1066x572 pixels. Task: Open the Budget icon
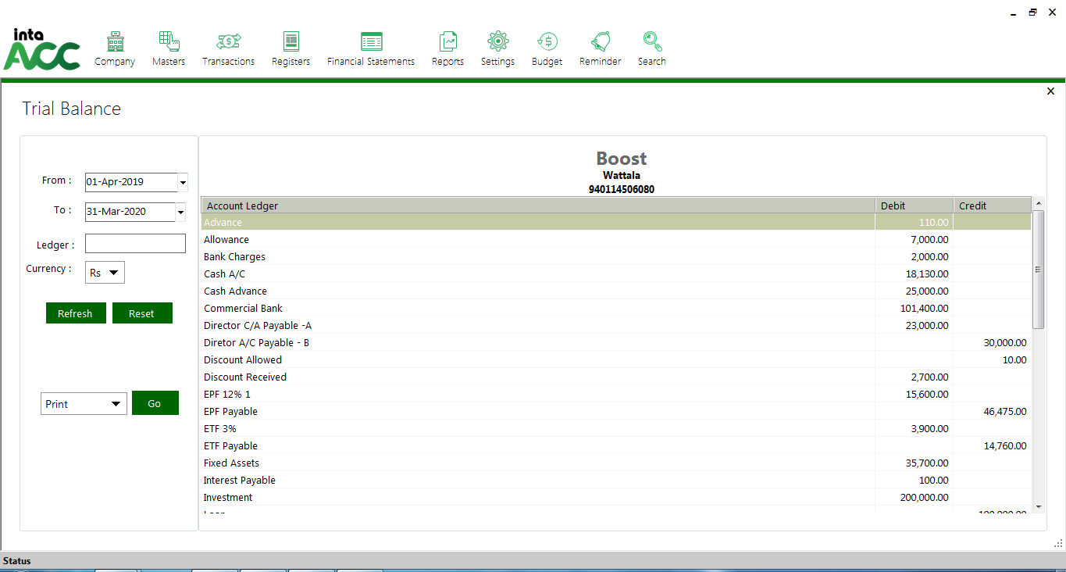pos(547,42)
